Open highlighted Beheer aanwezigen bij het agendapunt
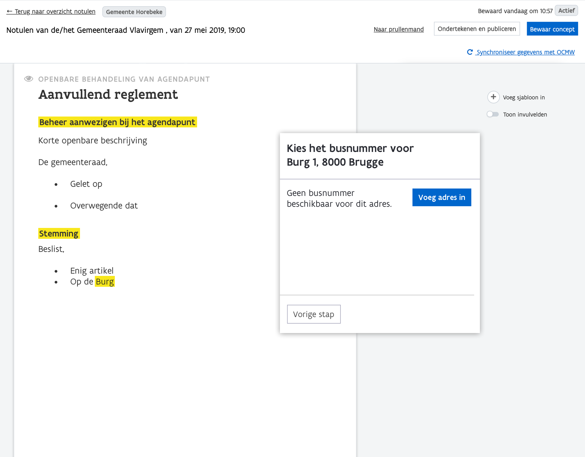 click(x=117, y=122)
